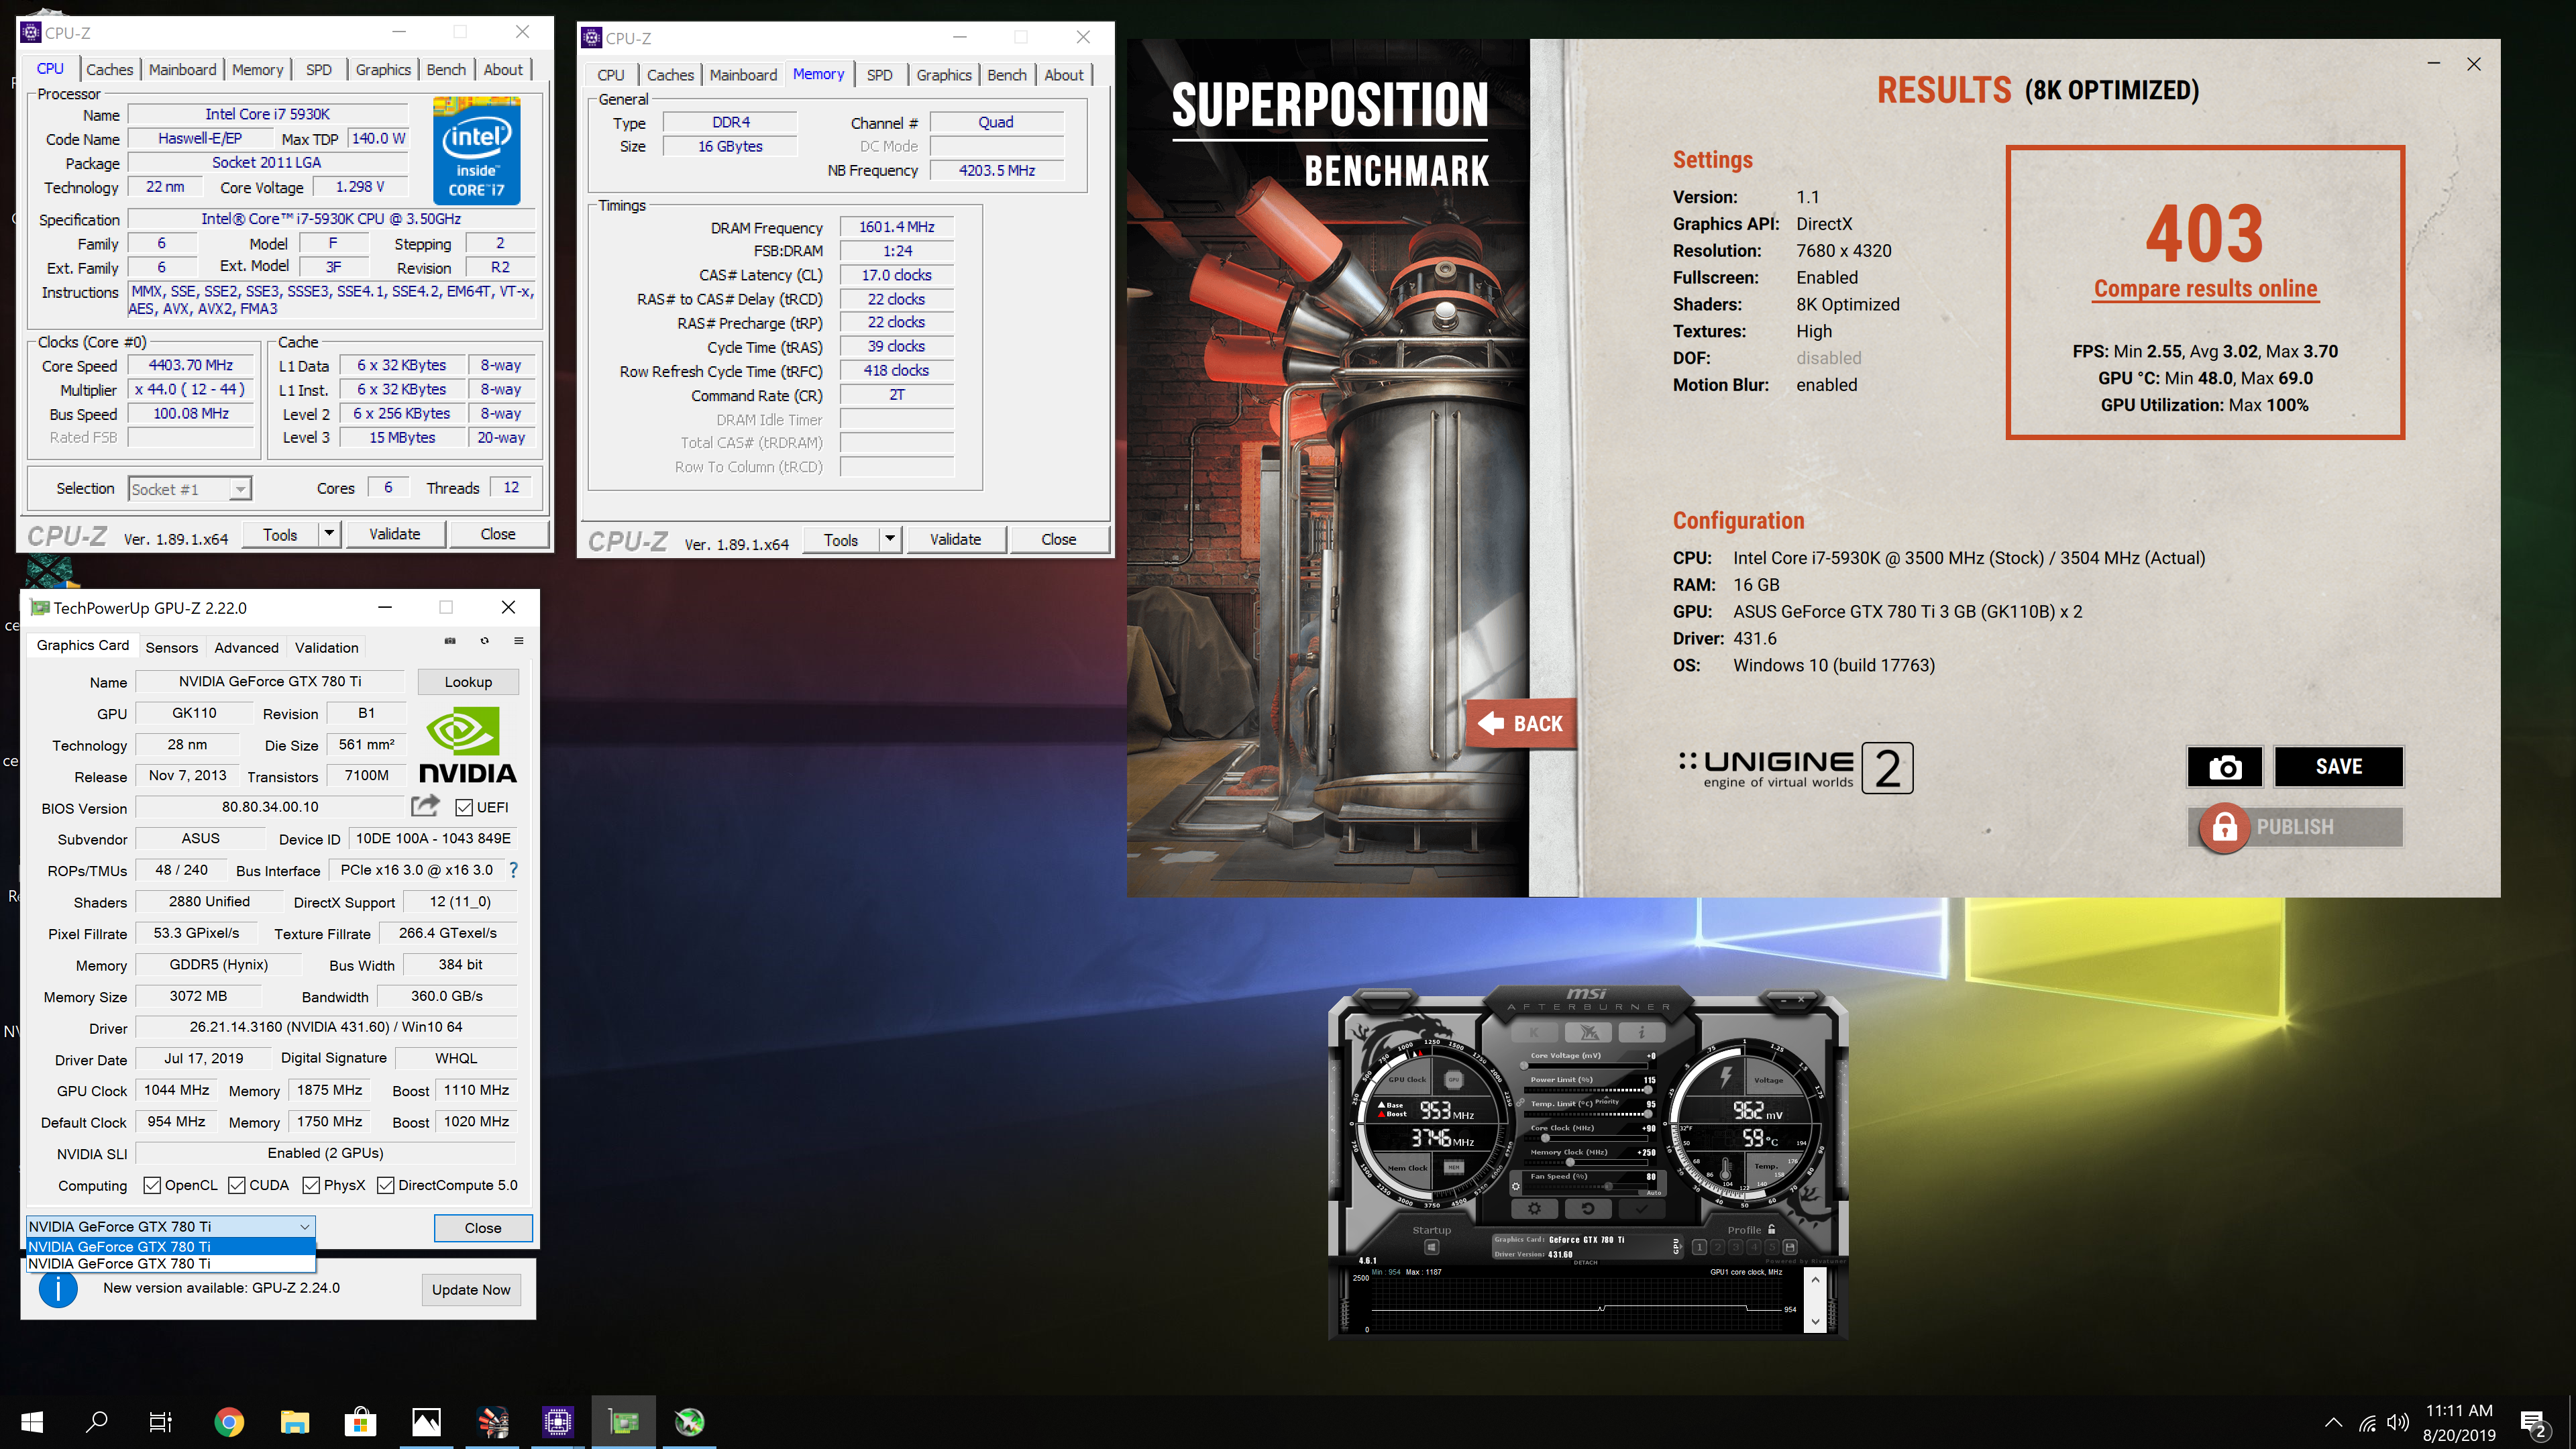Click the CPU-Z taskbar icon
This screenshot has width=2576, height=1449.
click(x=557, y=1422)
